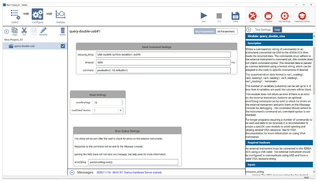The width and height of the screenshot is (318, 181).
Task: Click the Rename pencil icon
Action: coord(43,31)
